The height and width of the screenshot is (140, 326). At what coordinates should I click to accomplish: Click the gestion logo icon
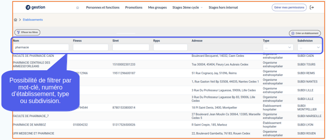28,7
